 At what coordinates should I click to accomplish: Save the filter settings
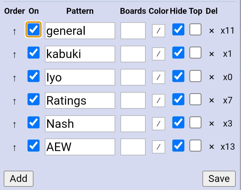pyautogui.click(x=219, y=179)
